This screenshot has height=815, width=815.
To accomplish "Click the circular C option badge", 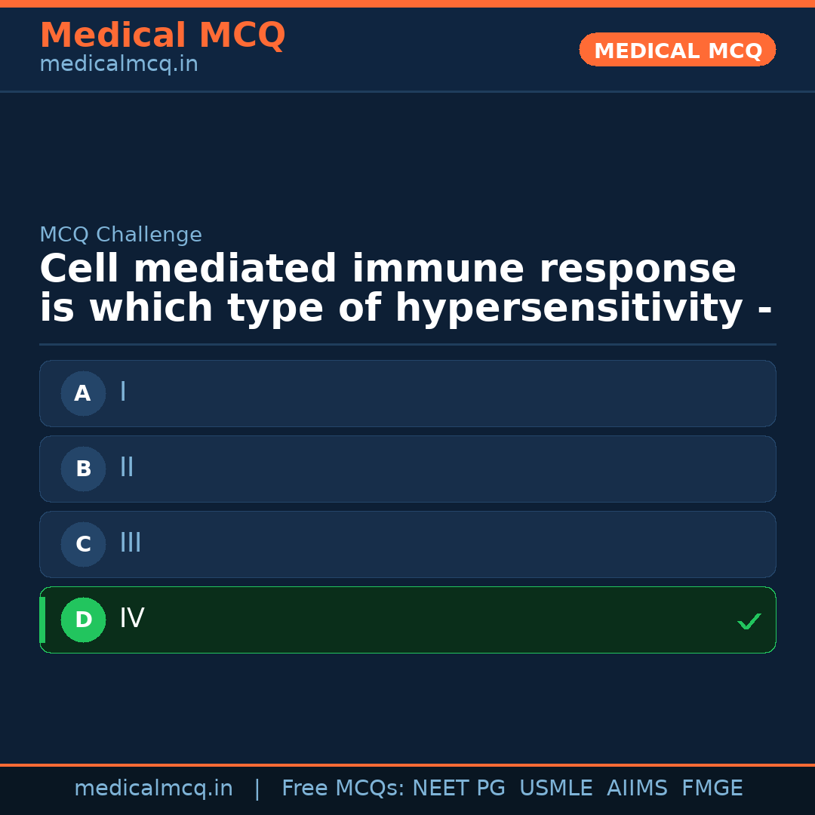I will click(x=83, y=544).
